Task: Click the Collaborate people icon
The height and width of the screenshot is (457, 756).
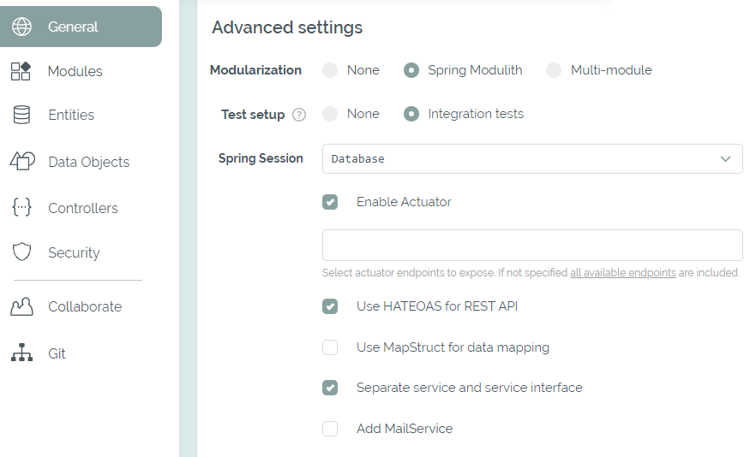Action: tap(21, 306)
